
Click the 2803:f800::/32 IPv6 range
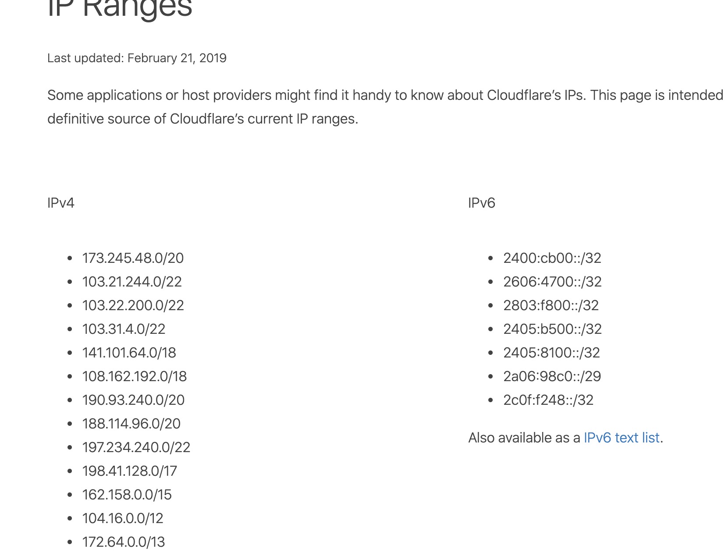tap(551, 305)
